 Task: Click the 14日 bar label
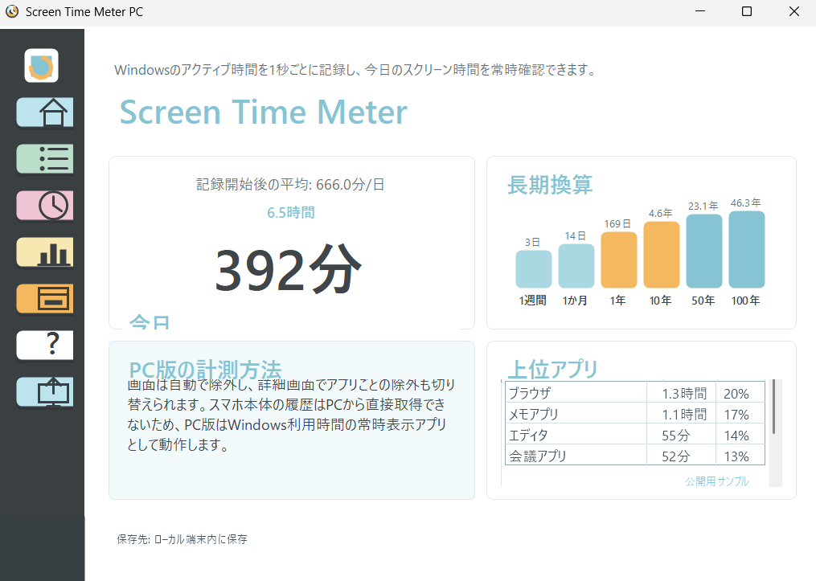(x=575, y=235)
